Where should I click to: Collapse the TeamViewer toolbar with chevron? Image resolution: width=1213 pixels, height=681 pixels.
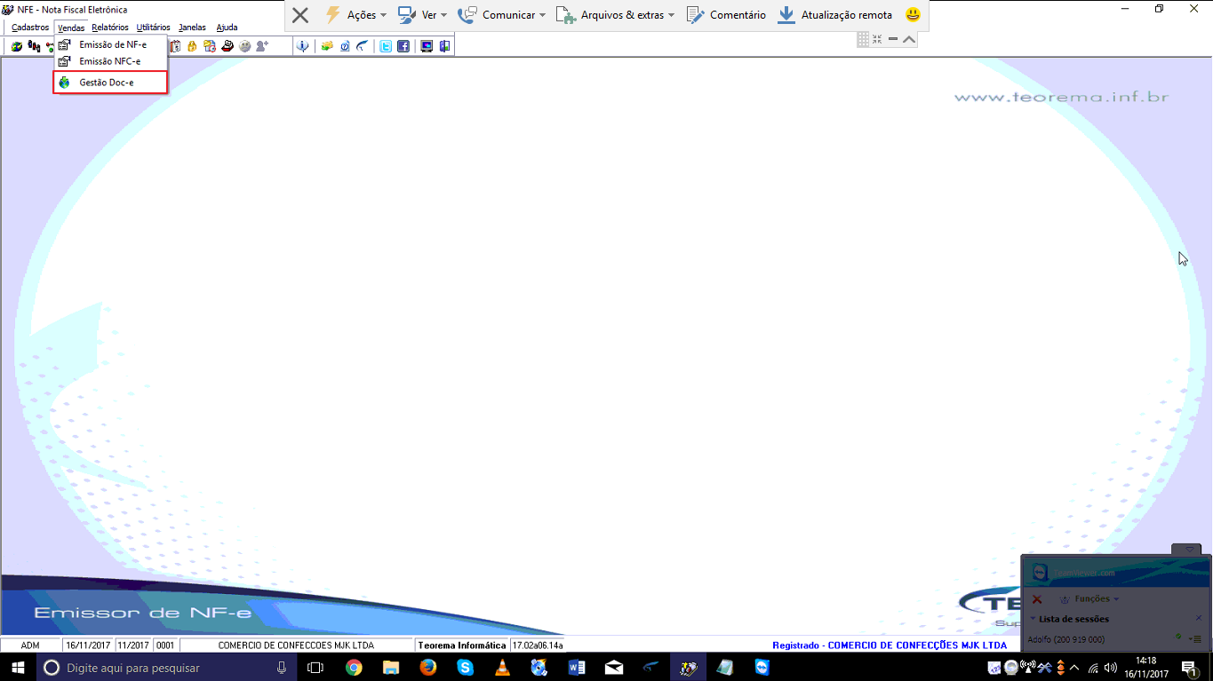click(x=909, y=39)
